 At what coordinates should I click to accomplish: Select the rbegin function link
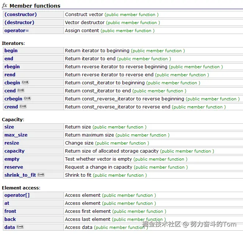[12, 67]
